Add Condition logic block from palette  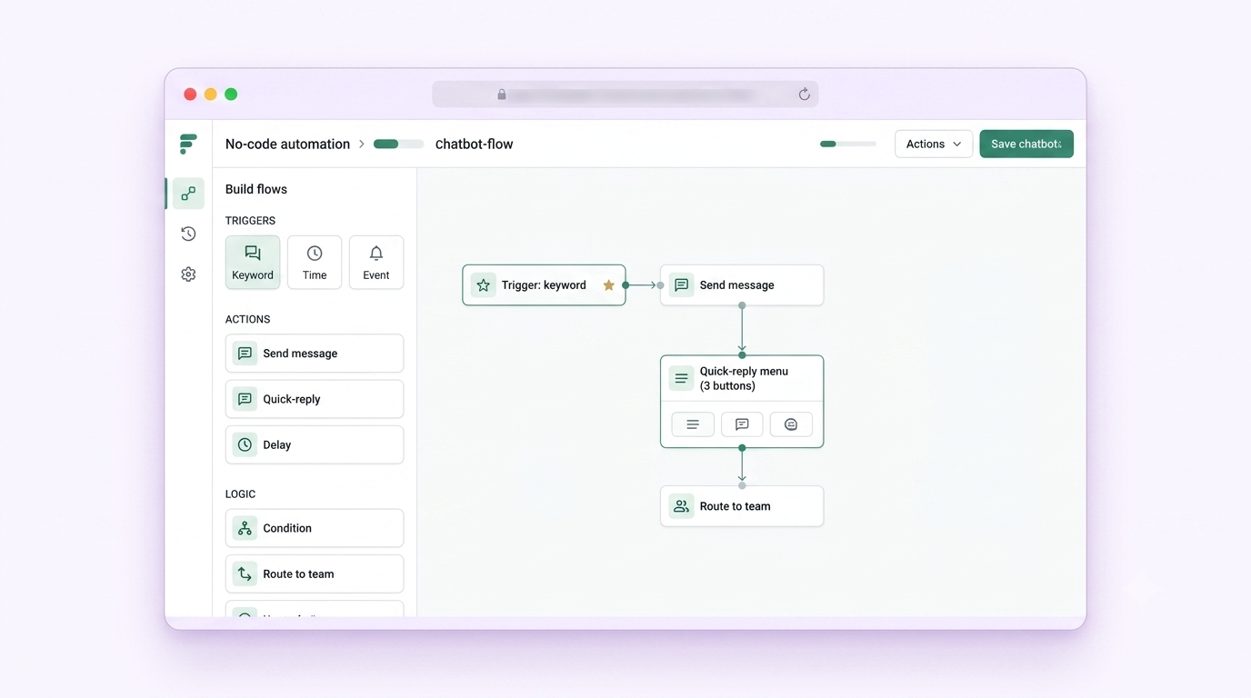[x=315, y=528]
